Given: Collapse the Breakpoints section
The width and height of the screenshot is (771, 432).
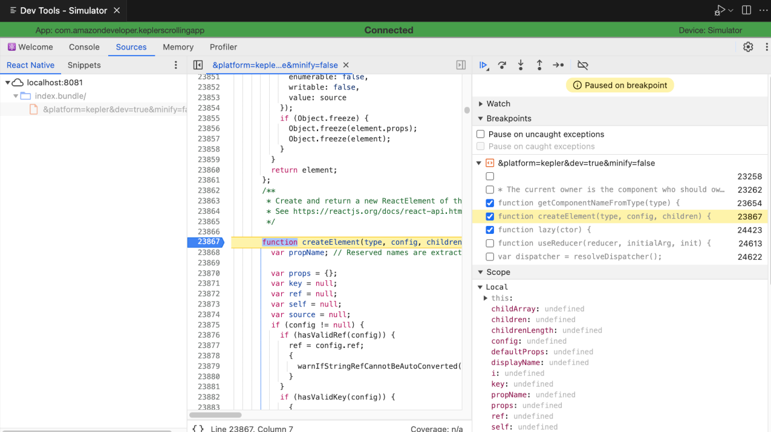Looking at the screenshot, I should pyautogui.click(x=481, y=119).
